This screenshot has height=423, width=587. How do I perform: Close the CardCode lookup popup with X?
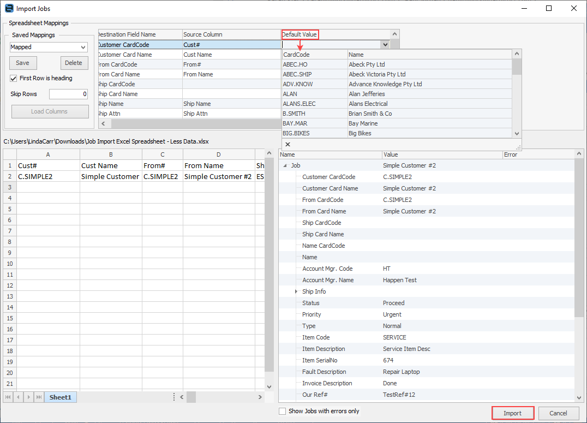287,145
